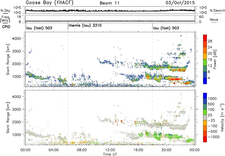Screen dimensions: 225x156
Task: Click the "N.Search" legend label
Action: coord(217,10)
